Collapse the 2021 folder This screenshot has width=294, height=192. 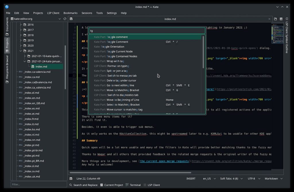20,51
